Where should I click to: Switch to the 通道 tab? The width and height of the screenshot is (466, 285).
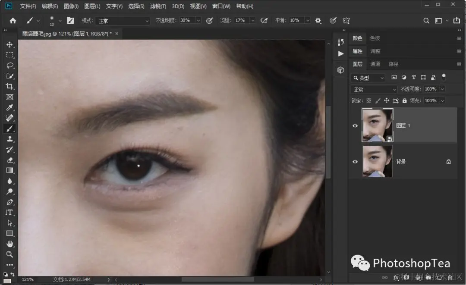[375, 64]
